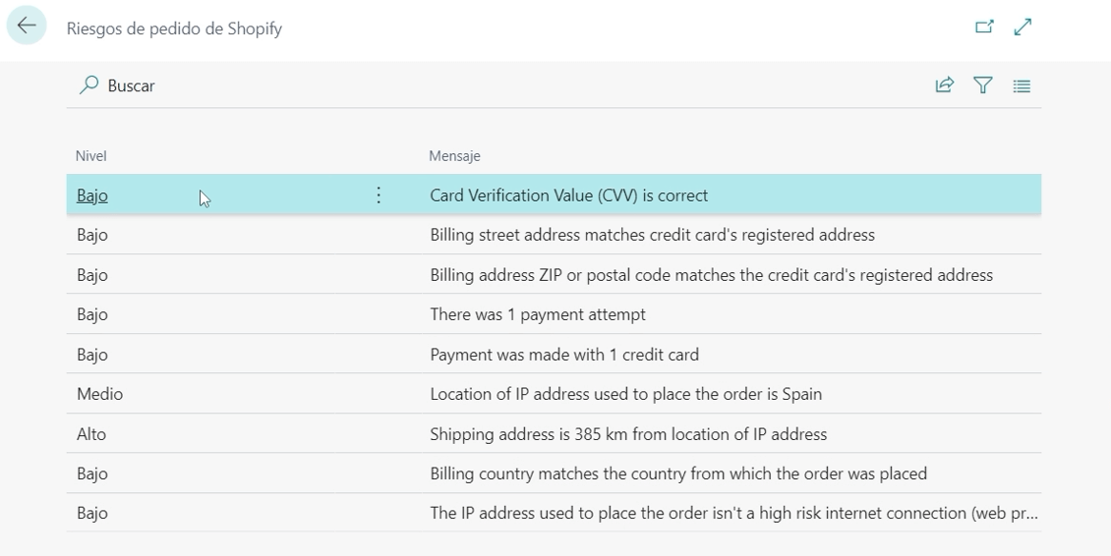1111x556 pixels.
Task: Expand page to full screen
Action: tap(1023, 28)
